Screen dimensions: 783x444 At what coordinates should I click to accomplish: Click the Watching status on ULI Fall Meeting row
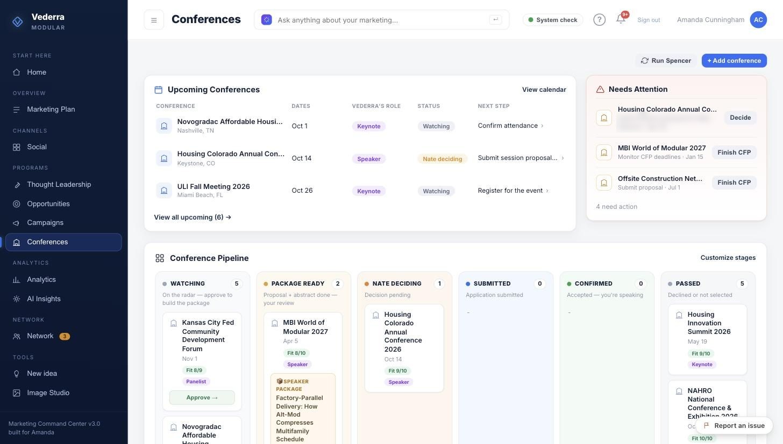point(436,191)
